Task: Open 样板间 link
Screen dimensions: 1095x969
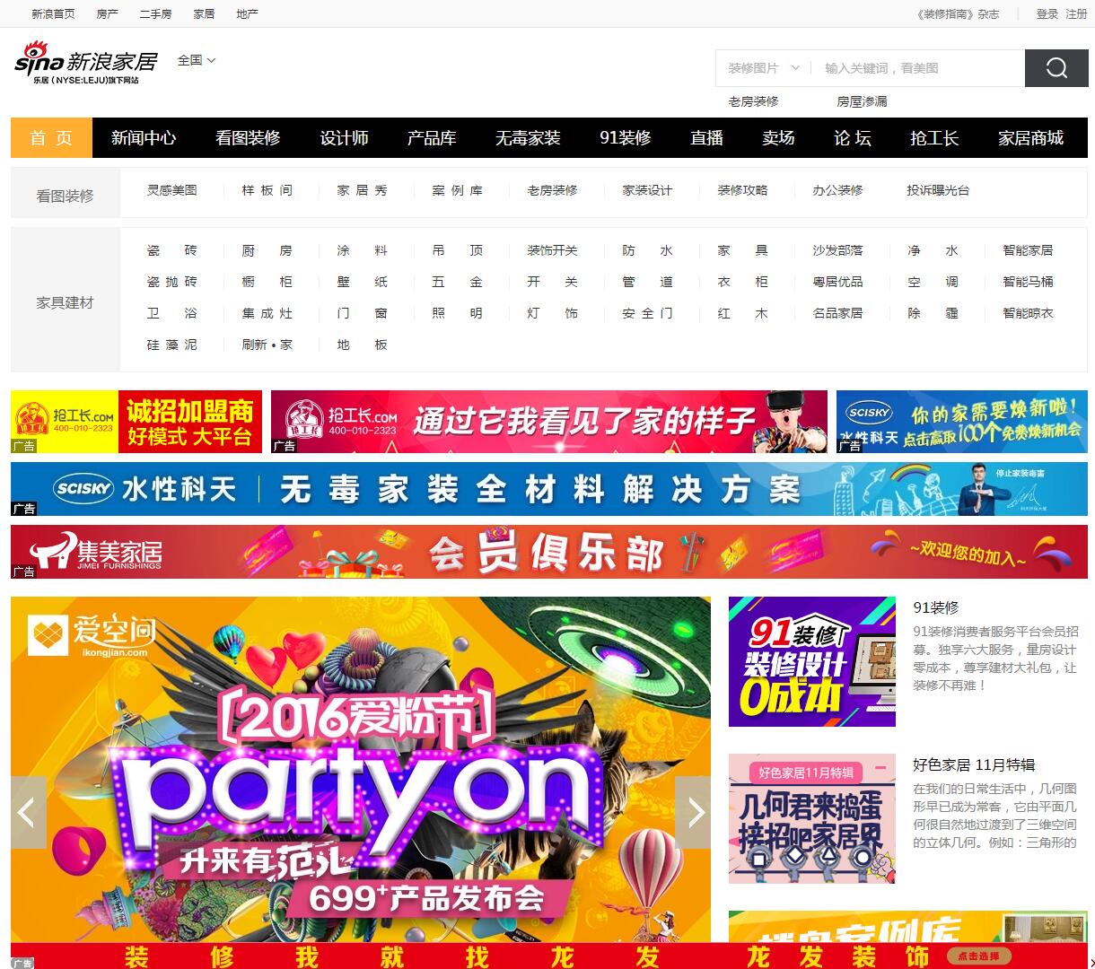Action: pos(267,190)
